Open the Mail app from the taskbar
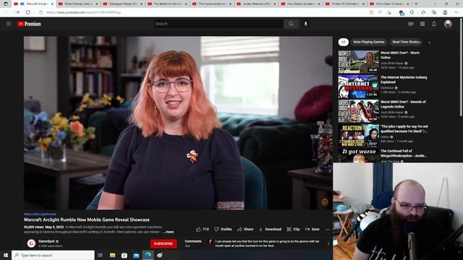Viewport: 463px width, 260px height. [x=136, y=255]
